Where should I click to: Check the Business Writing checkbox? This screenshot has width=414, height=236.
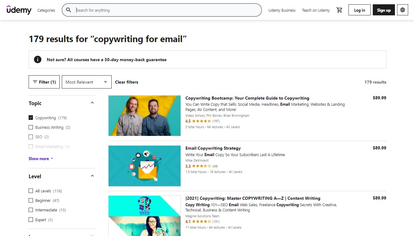(31, 127)
